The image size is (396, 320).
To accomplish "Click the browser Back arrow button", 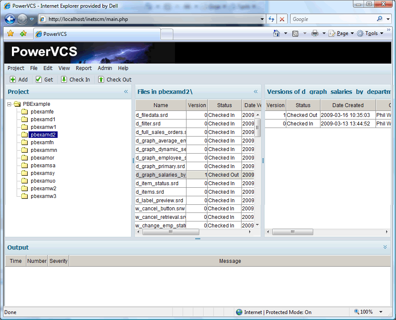I will pyautogui.click(x=10, y=19).
